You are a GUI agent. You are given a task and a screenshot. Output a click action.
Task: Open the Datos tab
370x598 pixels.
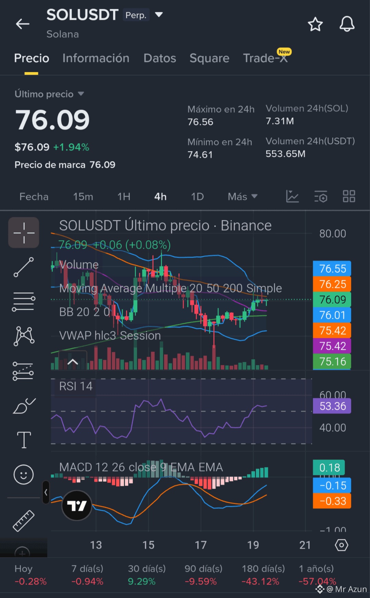coord(160,58)
